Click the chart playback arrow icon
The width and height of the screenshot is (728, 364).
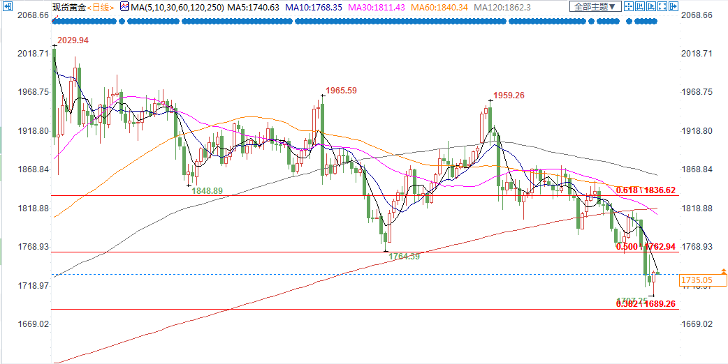pyautogui.click(x=651, y=6)
